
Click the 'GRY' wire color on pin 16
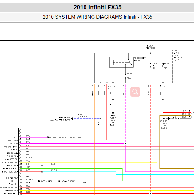28,176
